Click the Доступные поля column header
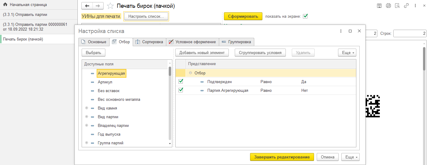Viewport: 432px width, 165px height. [x=125, y=64]
